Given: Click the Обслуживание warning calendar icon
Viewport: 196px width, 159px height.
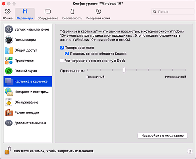Looking at the screenshot, I should click(x=9, y=102).
